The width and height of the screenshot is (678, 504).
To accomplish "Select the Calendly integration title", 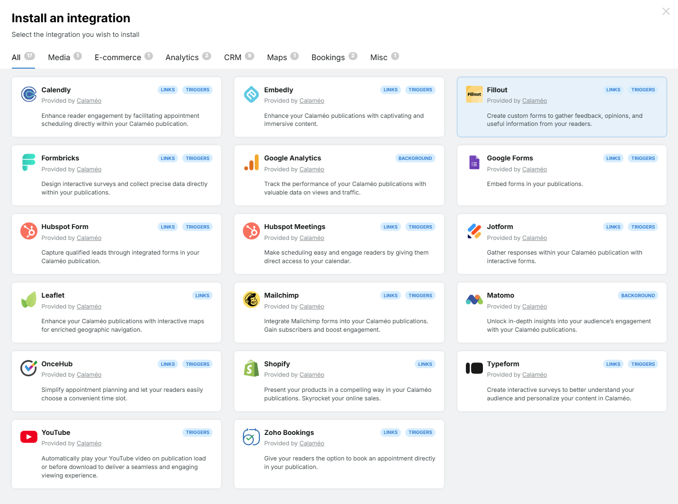I will pyautogui.click(x=56, y=90).
